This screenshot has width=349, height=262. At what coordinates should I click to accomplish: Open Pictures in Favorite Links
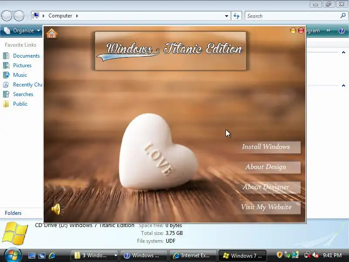22,65
